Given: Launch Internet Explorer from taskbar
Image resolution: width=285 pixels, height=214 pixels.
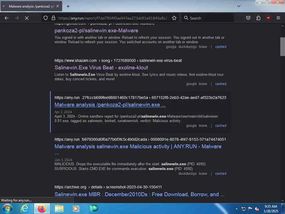Looking at the screenshot, I should click(25, 208).
